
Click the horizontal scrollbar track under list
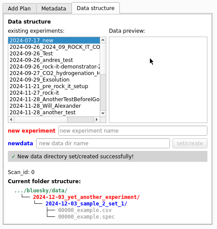click(x=81, y=120)
